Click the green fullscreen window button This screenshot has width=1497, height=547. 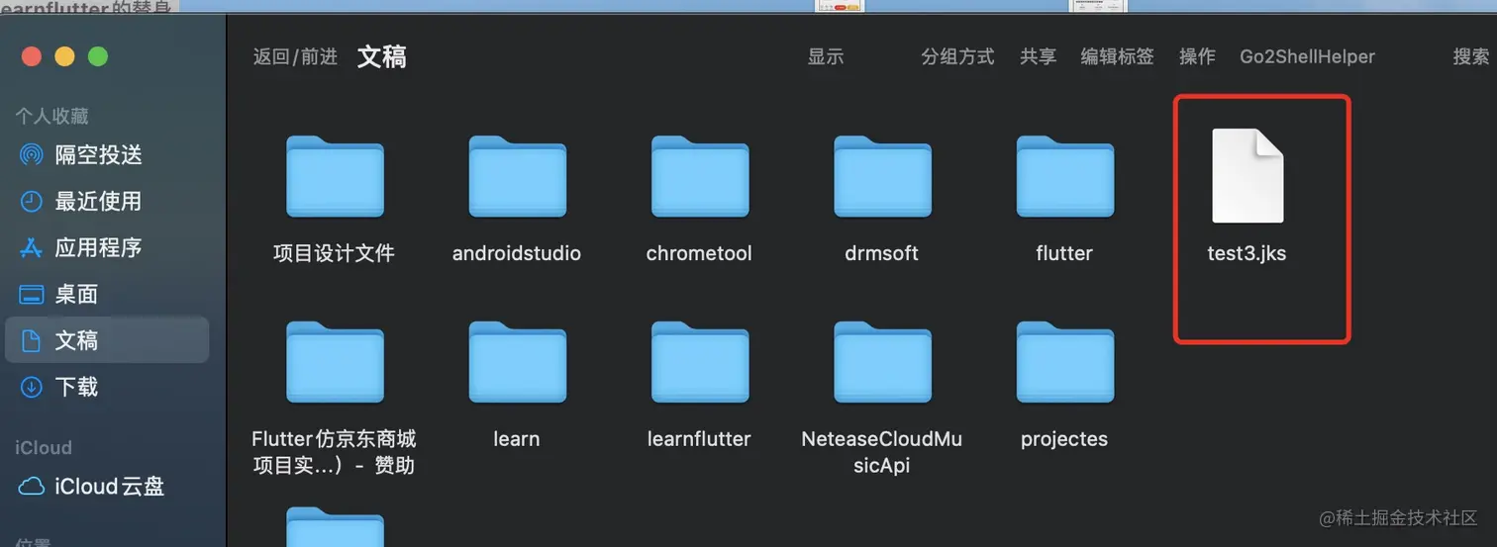coord(98,56)
